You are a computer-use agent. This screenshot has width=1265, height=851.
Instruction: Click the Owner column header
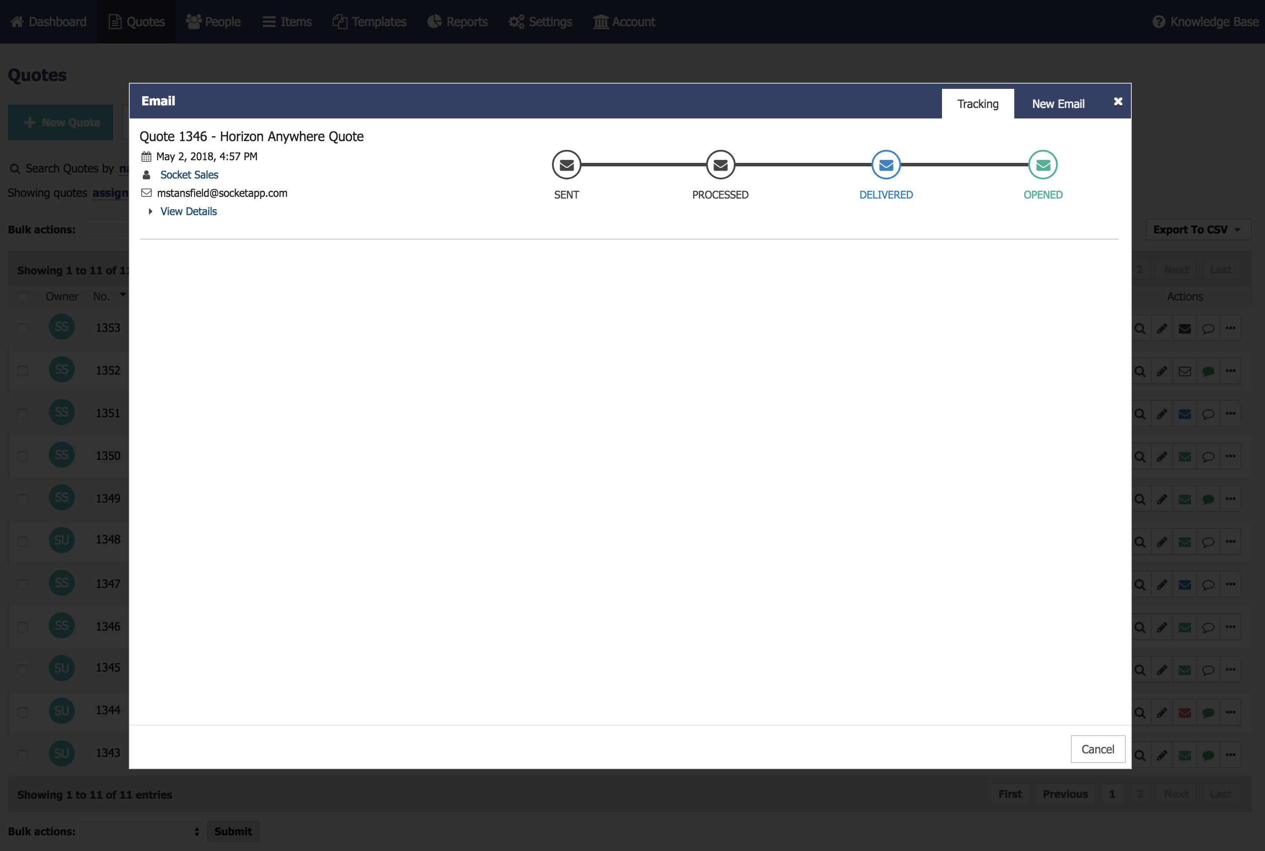click(62, 297)
